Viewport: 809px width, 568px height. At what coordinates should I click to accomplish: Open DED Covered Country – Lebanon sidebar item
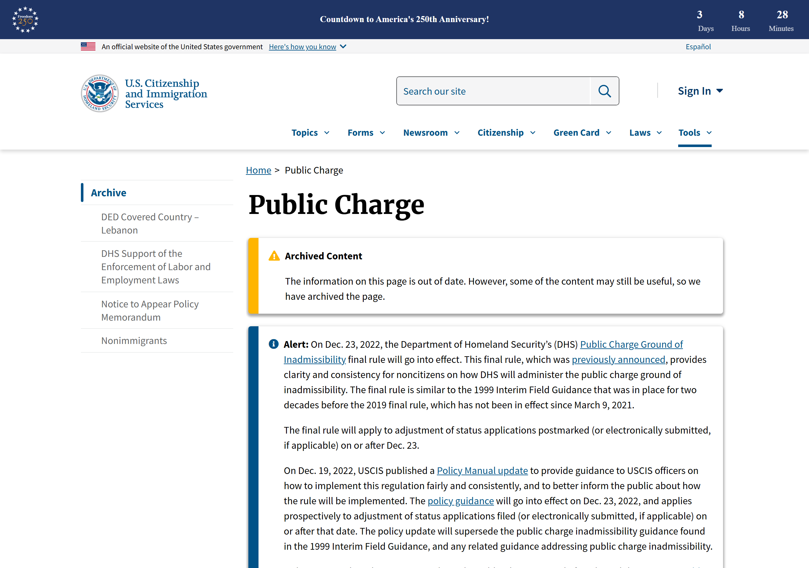150,223
